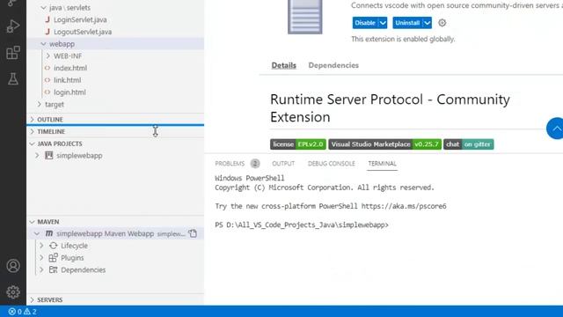This screenshot has height=317, width=563.
Task: Click the aka.ms/pscore6 link in terminal
Action: pos(404,206)
